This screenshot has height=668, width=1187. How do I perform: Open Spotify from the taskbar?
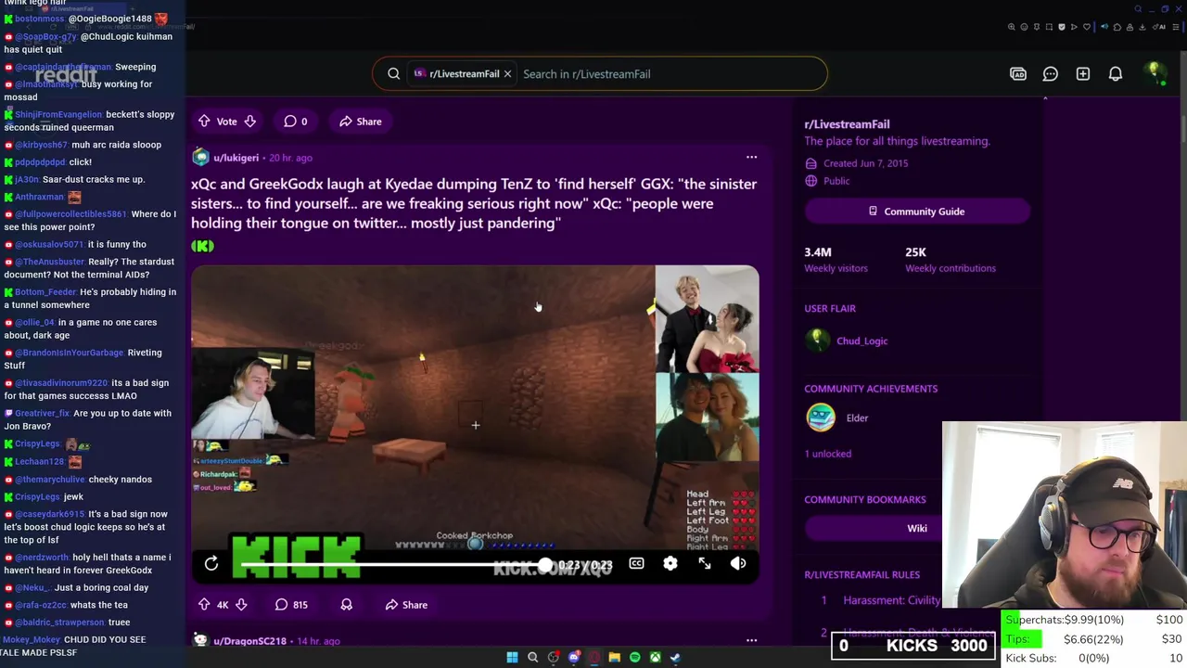pyautogui.click(x=634, y=658)
